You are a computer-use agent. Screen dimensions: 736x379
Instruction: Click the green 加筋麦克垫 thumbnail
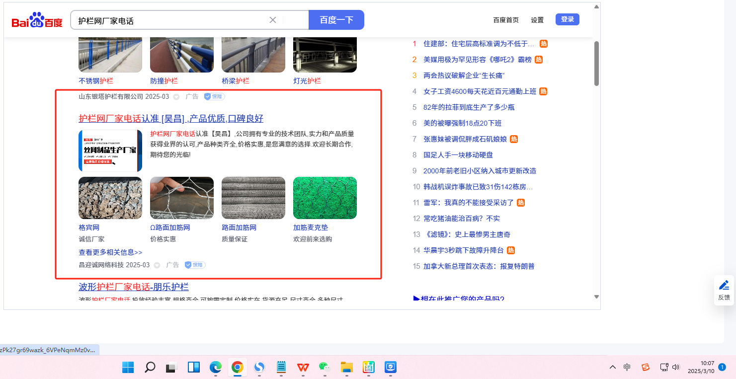tap(325, 198)
